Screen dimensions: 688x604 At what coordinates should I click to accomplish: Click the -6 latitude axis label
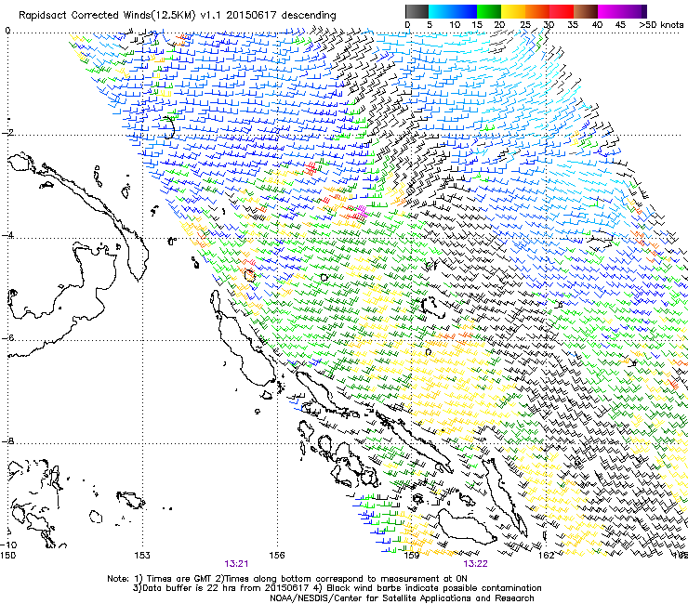(7, 338)
